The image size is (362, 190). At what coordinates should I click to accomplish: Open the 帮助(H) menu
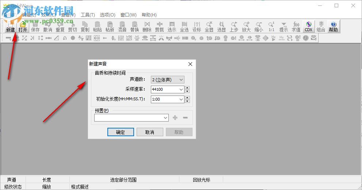click(x=149, y=15)
